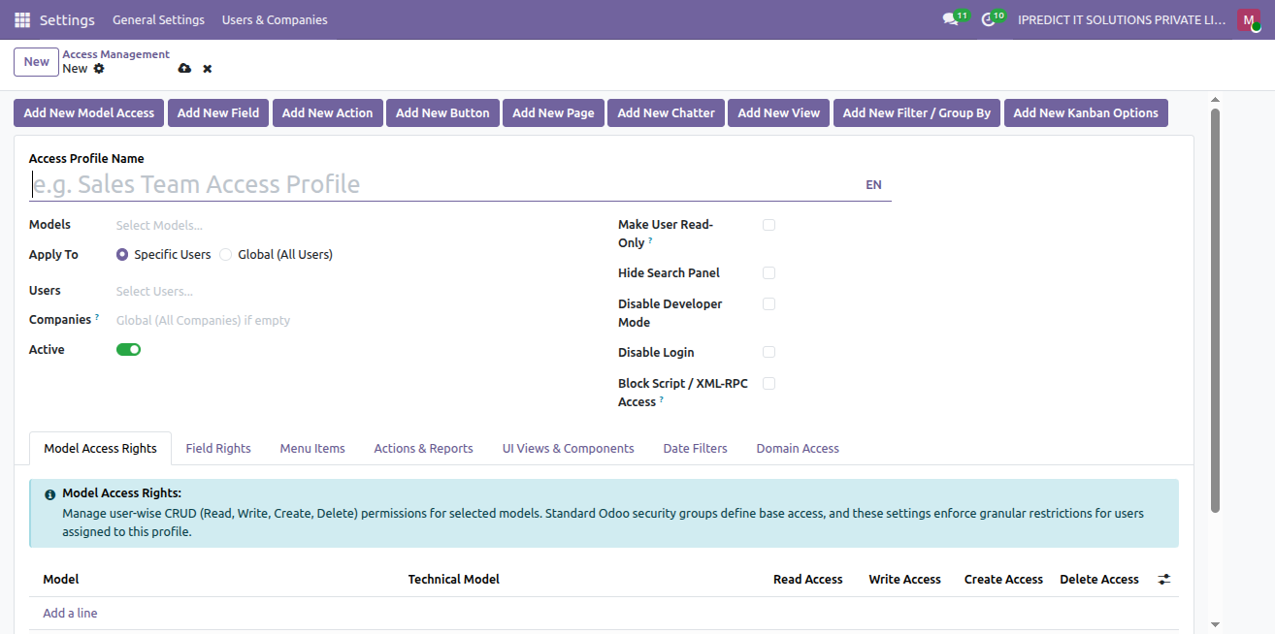Open the apps grid menu icon
Viewport: 1275px width, 634px height.
pyautogui.click(x=22, y=19)
